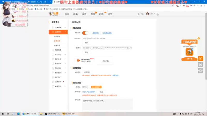Click the 视频轮播 sidebar icon
207x116 pixels.
pyautogui.click(x=53, y=50)
